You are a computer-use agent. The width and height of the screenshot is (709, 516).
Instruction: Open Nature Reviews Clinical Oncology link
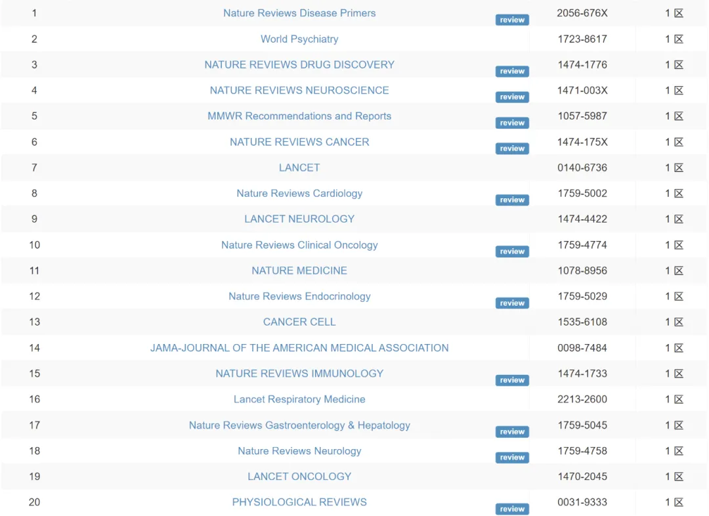pyautogui.click(x=299, y=245)
